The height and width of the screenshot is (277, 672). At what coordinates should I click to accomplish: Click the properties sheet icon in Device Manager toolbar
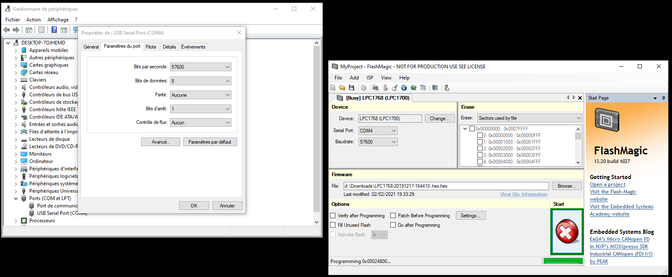(x=41, y=30)
